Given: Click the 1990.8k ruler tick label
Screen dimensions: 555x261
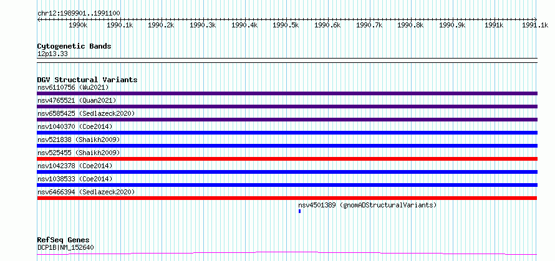Looking at the screenshot, I should click(410, 25).
